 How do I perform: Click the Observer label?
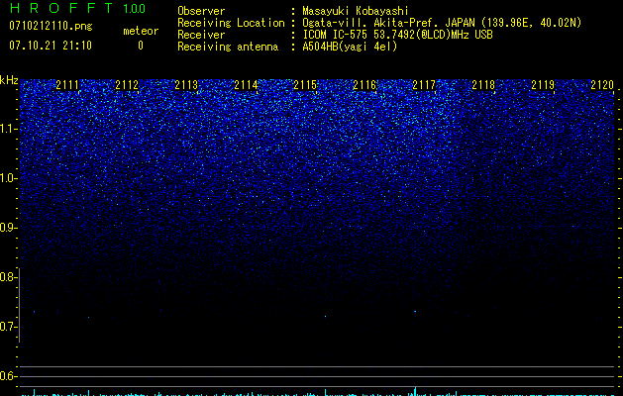[x=201, y=11]
